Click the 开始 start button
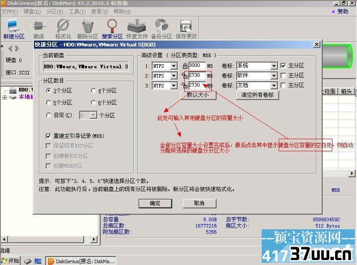Screen dimensions: 357x265 coord(10,261)
